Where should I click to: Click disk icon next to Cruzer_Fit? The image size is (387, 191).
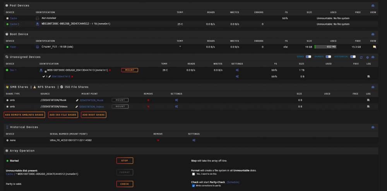click(38, 47)
